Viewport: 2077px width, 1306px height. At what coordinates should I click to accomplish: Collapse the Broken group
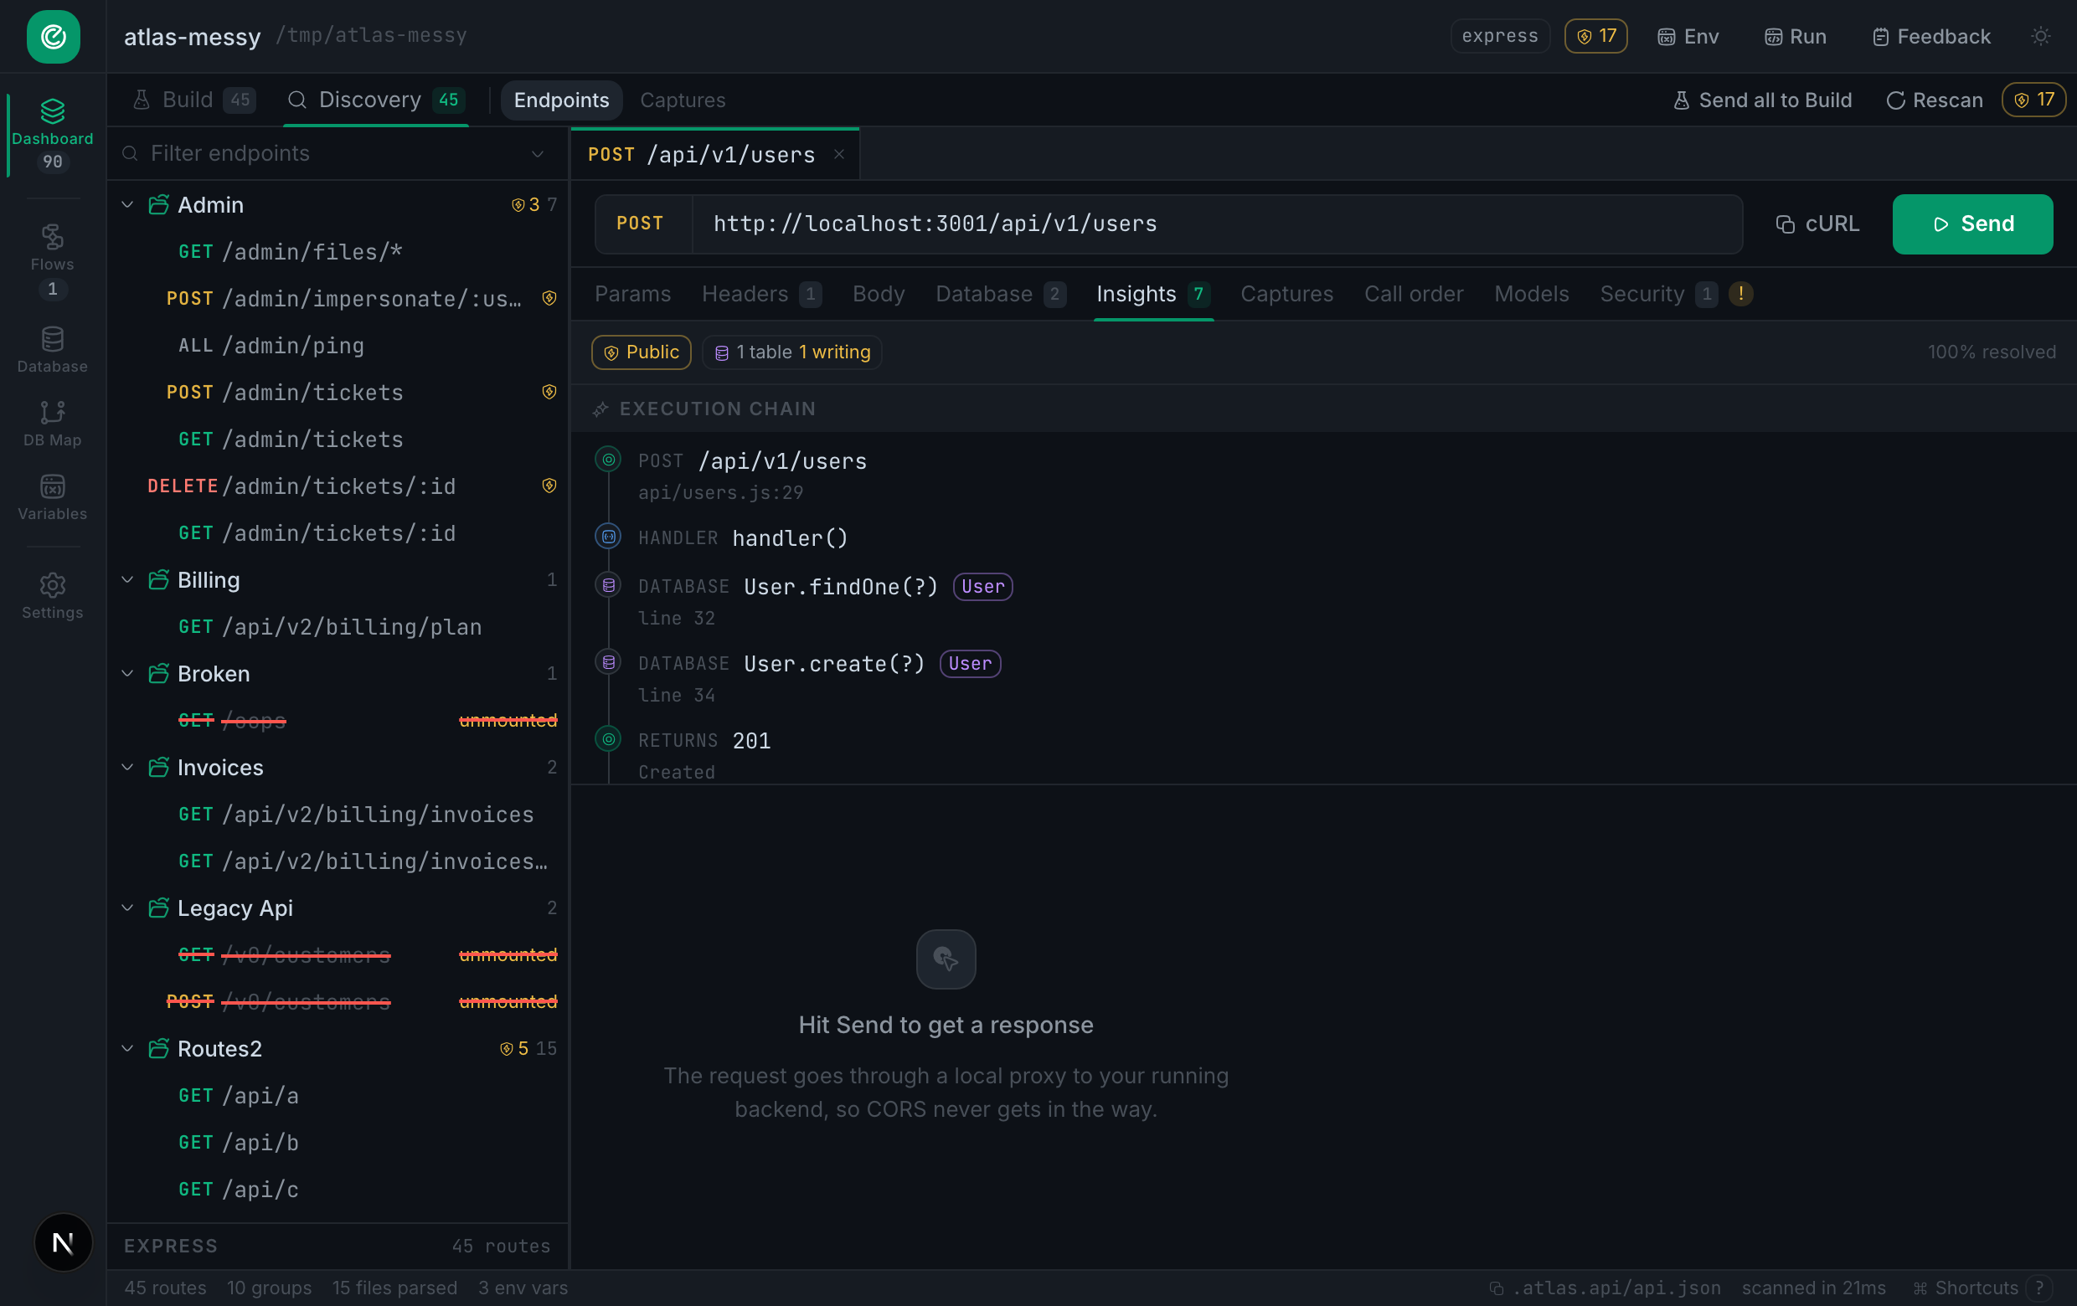point(127,674)
